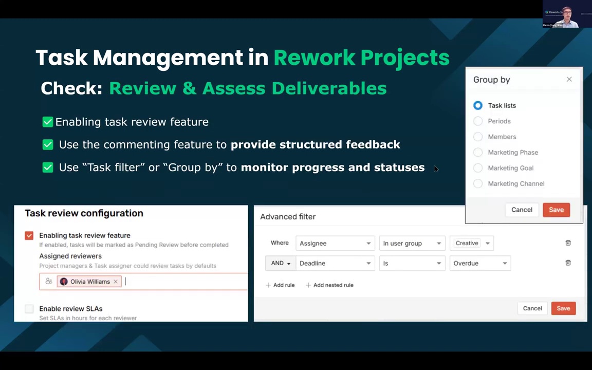Click the Task review configuration heading
This screenshot has height=370, width=592.
pos(84,213)
